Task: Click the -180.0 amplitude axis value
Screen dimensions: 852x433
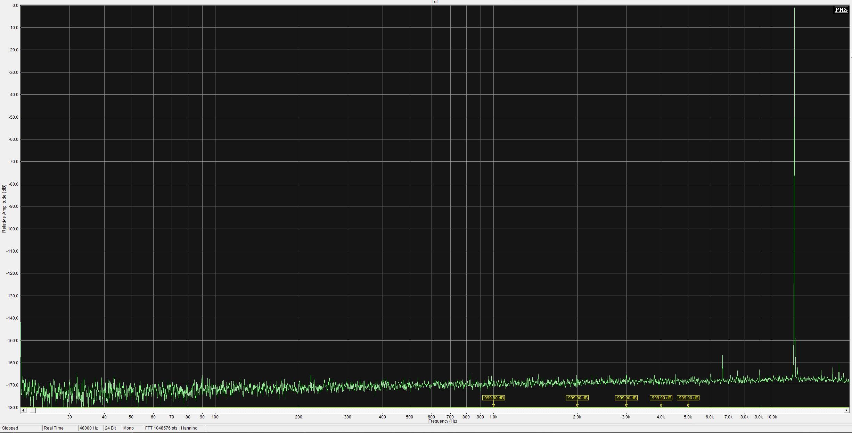Action: 13,407
